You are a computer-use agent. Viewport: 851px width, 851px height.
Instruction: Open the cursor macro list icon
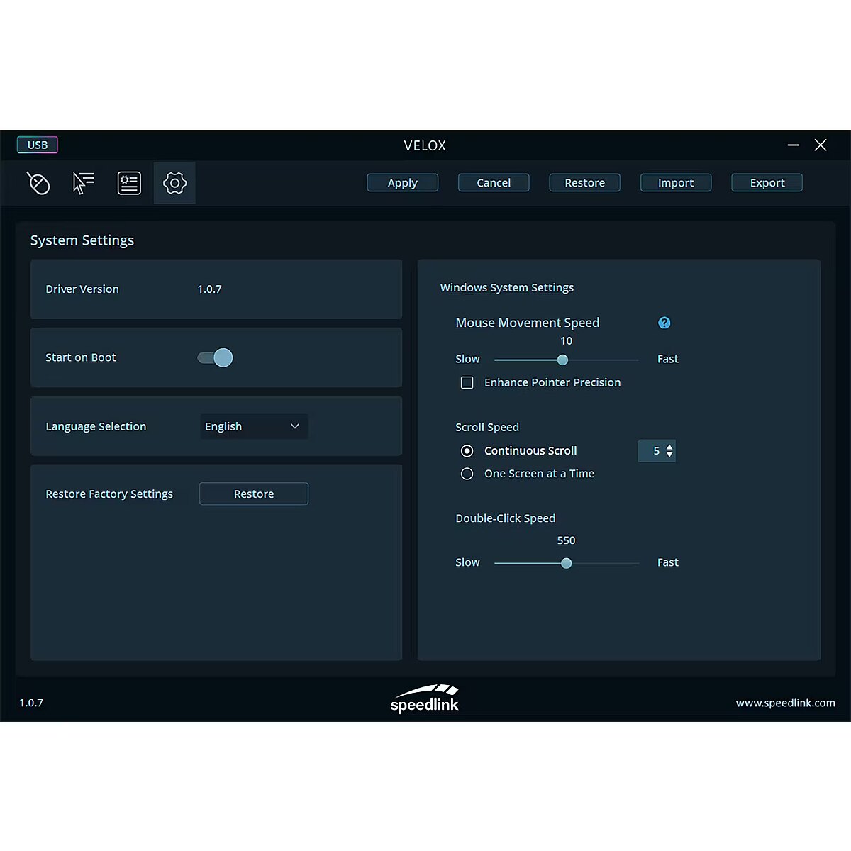[84, 183]
